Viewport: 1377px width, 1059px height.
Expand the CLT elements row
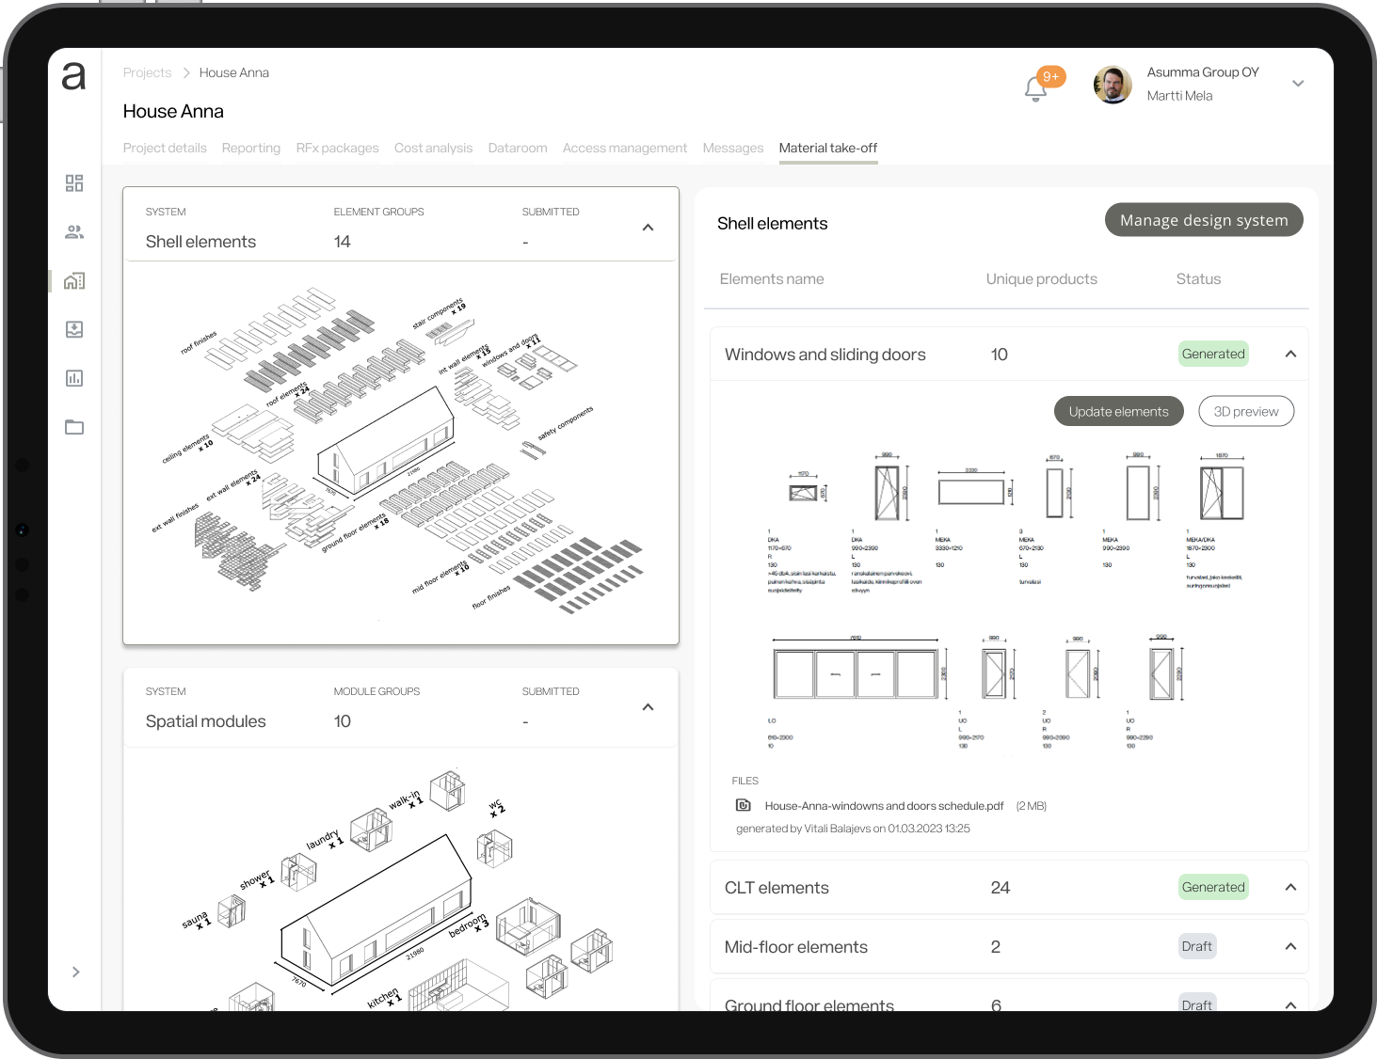point(1290,887)
